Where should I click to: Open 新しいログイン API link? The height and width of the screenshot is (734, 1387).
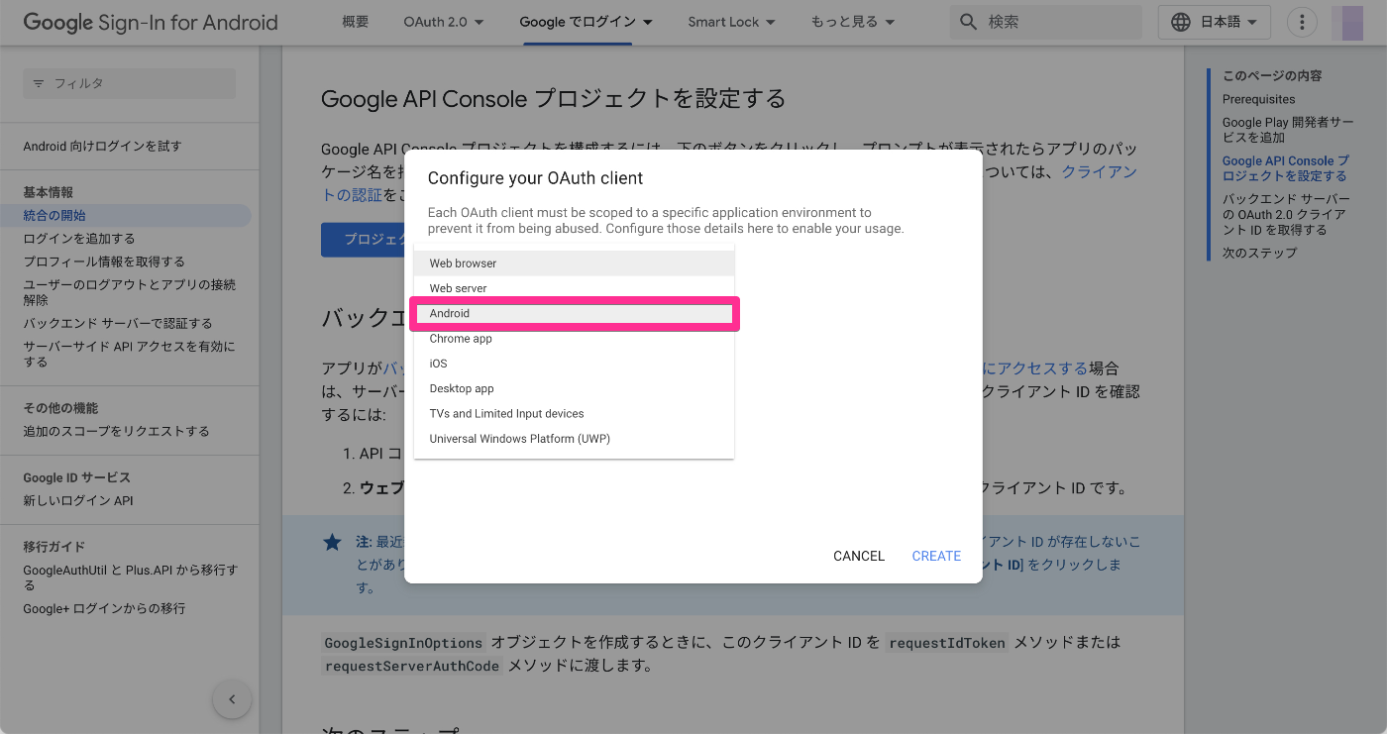[78, 501]
